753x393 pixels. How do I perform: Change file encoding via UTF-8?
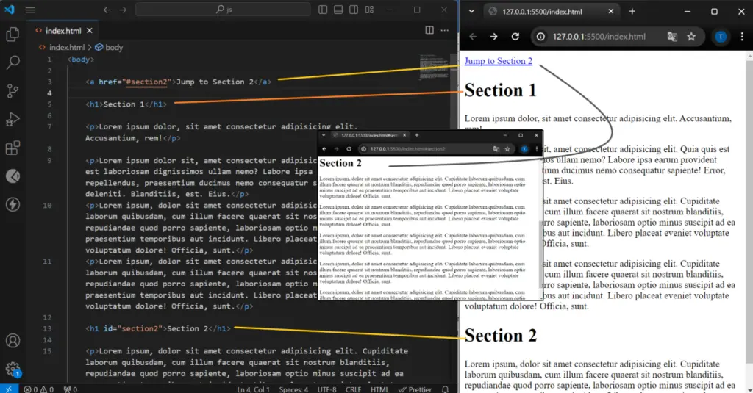coord(326,389)
